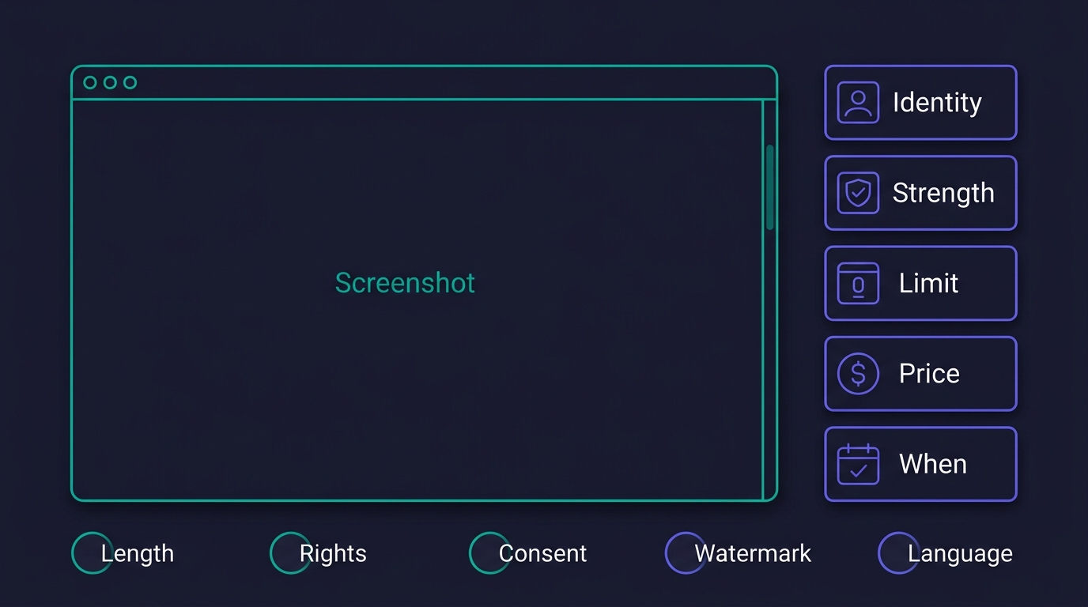Click the third window control circle

coord(130,82)
